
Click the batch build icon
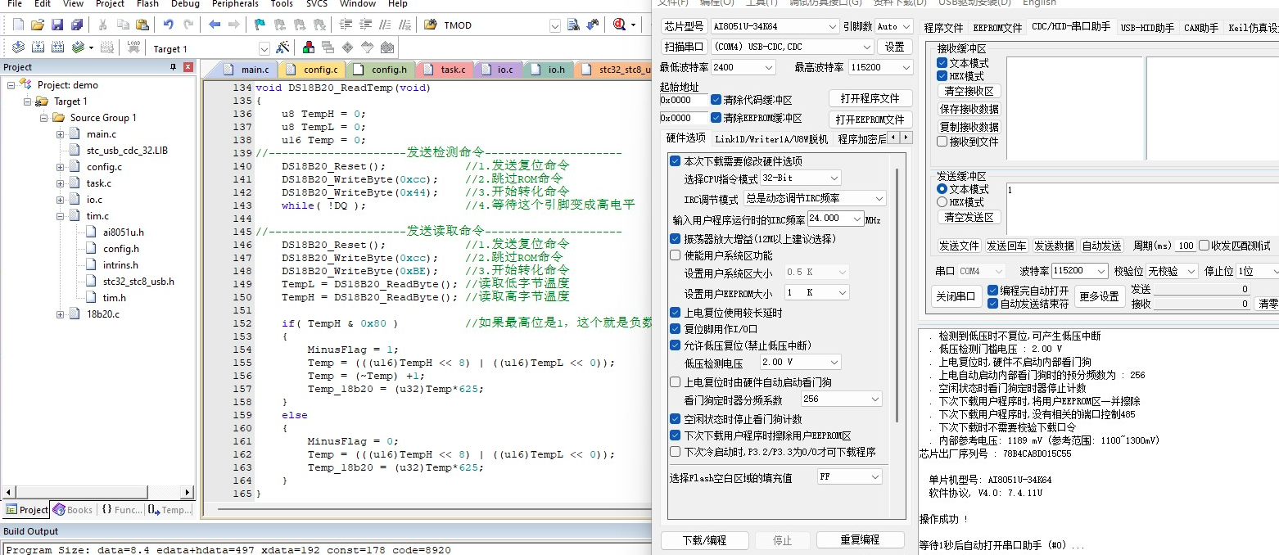78,47
